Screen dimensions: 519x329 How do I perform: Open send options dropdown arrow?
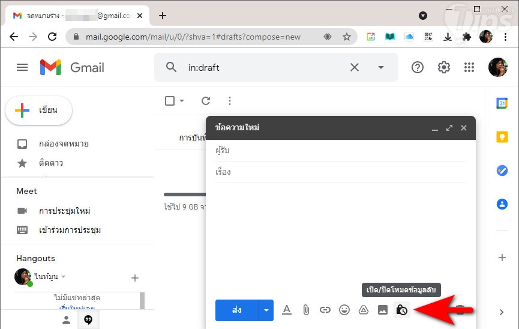pos(266,310)
